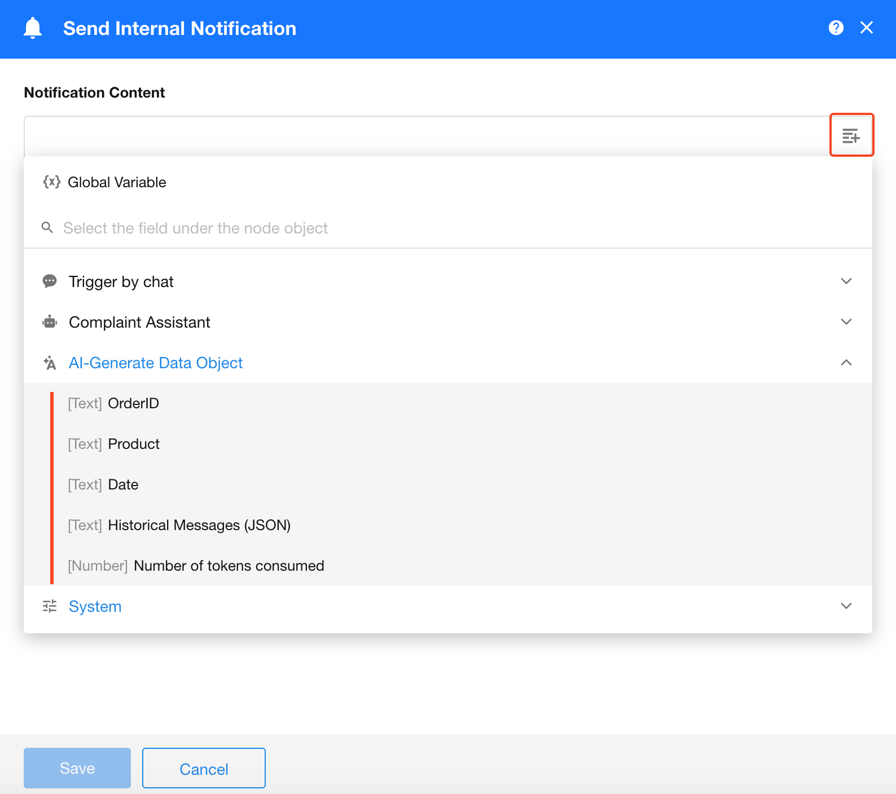
Task: Pick Number of tokens consumed field
Action: [x=229, y=566]
